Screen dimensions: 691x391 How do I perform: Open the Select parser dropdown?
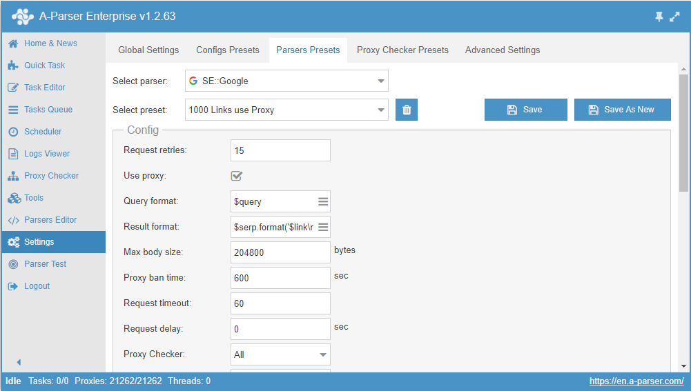click(x=286, y=81)
